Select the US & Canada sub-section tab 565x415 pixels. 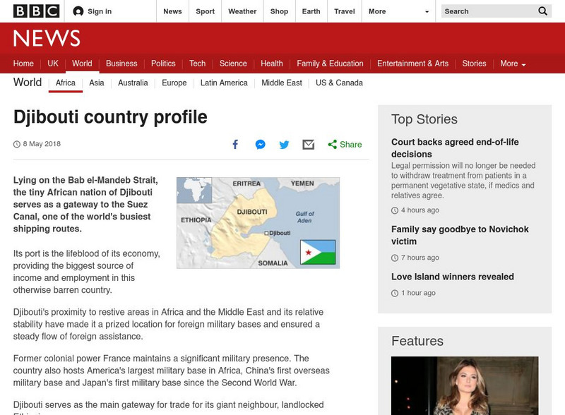pos(339,83)
